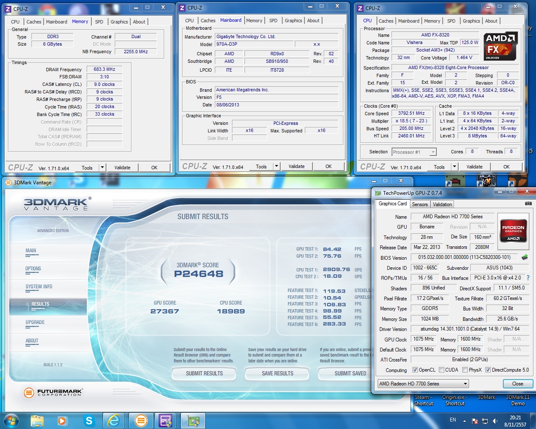This screenshot has height=429, width=536.
Task: Switch to the Sensors tab in GPU-Z
Action: click(x=420, y=204)
